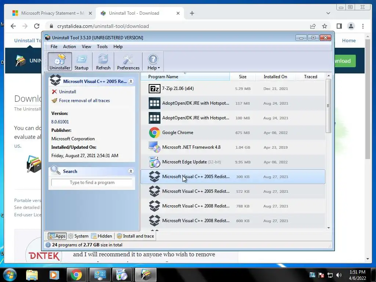The width and height of the screenshot is (376, 282).
Task: Collapse the Search panel
Action: pos(131,171)
